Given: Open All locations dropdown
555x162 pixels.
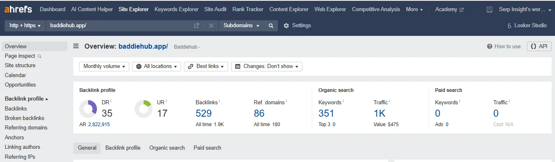Looking at the screenshot, I should point(157,66).
